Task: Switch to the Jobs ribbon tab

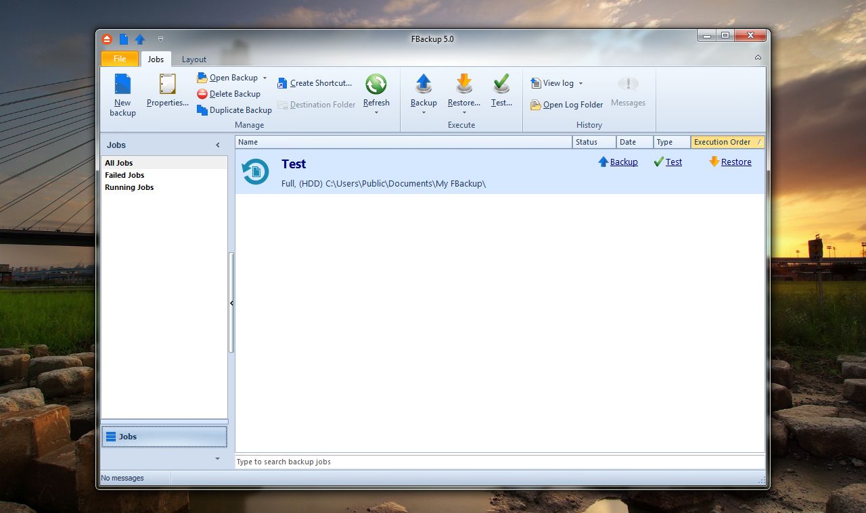Action: pos(156,59)
